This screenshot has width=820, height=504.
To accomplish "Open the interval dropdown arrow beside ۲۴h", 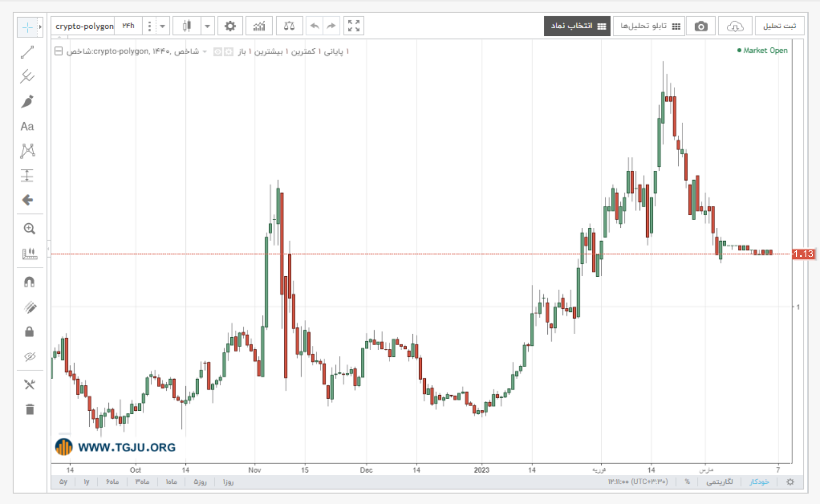I will coord(162,26).
